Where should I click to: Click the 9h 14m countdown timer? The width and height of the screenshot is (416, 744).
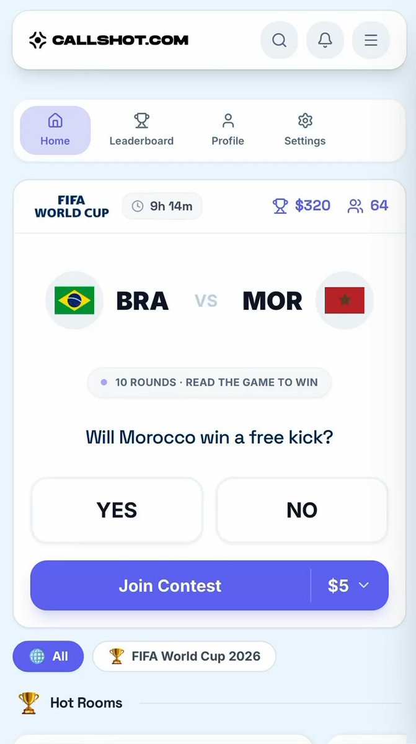coord(162,206)
